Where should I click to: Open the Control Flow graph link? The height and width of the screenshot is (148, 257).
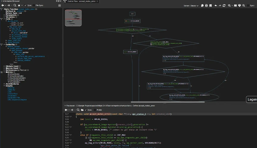[13, 94]
